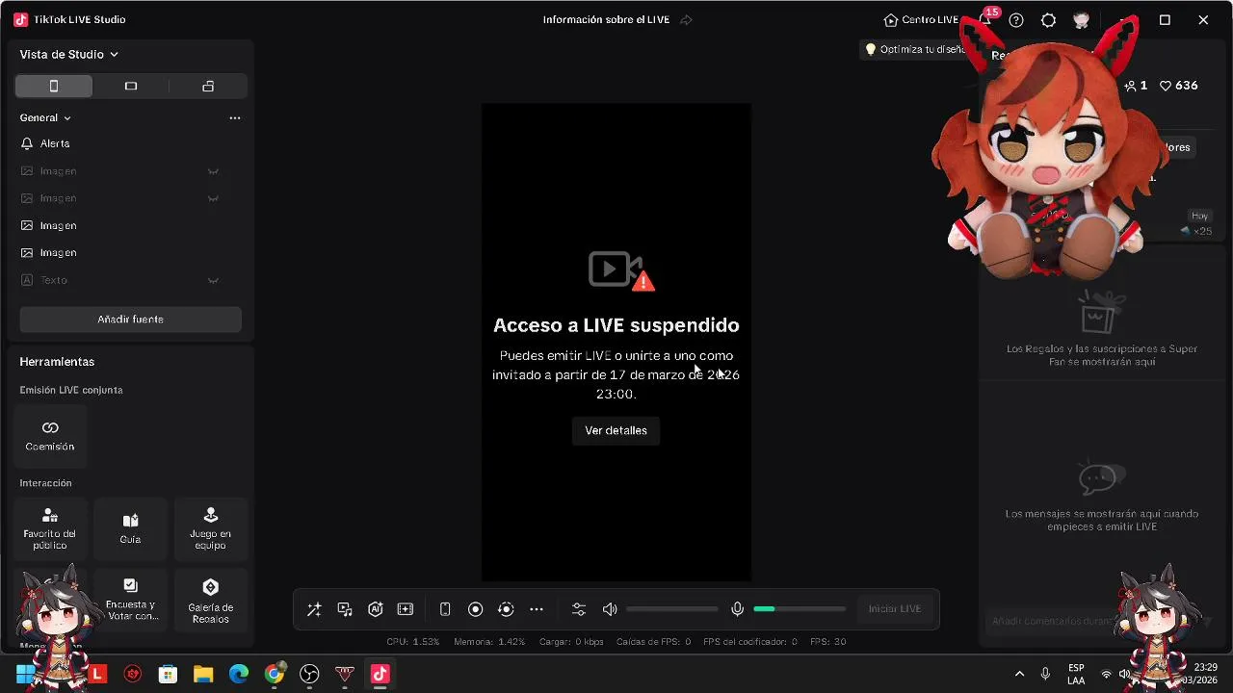Open Microsoft Edge from taskbar
Image resolution: width=1233 pixels, height=693 pixels.
(239, 674)
